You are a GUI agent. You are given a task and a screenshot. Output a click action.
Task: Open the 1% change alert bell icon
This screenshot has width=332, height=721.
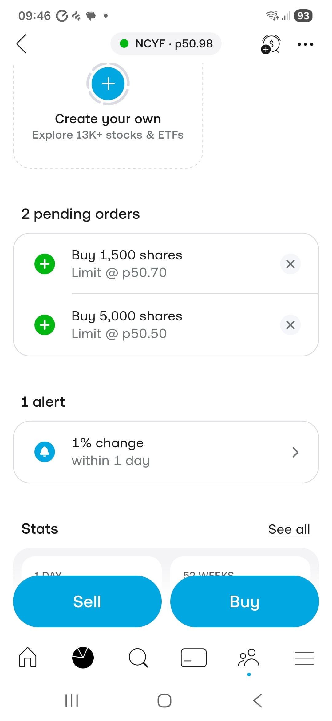pyautogui.click(x=45, y=452)
